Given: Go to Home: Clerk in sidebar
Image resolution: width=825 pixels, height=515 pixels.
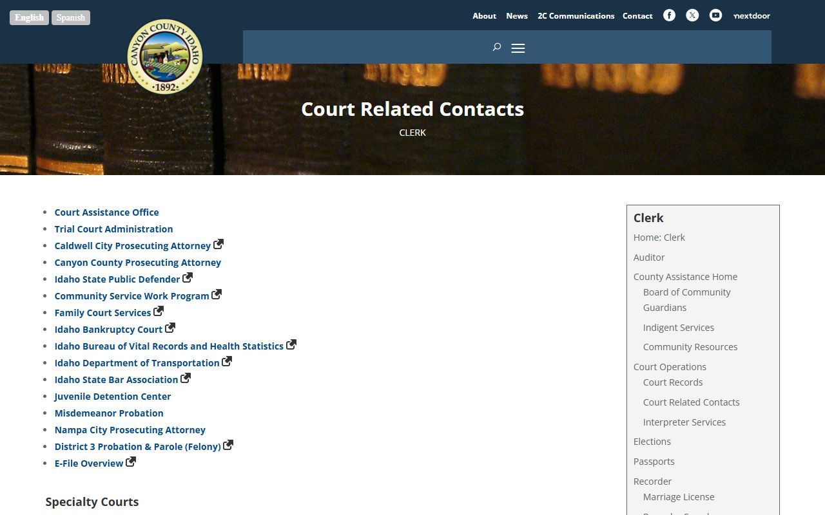Looking at the screenshot, I should 659,238.
